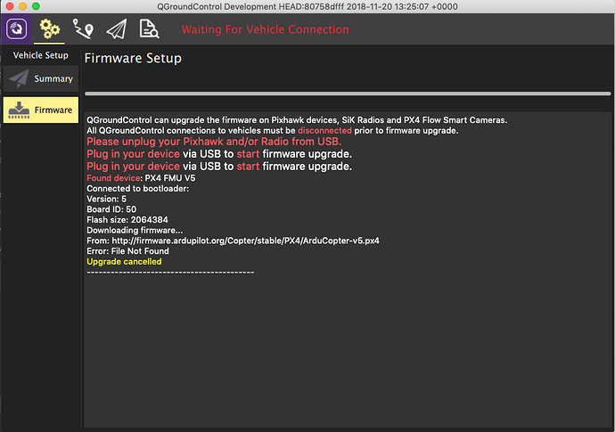Click the 'Upgrade cancelled' status line
This screenshot has height=432, width=615.
coord(124,262)
